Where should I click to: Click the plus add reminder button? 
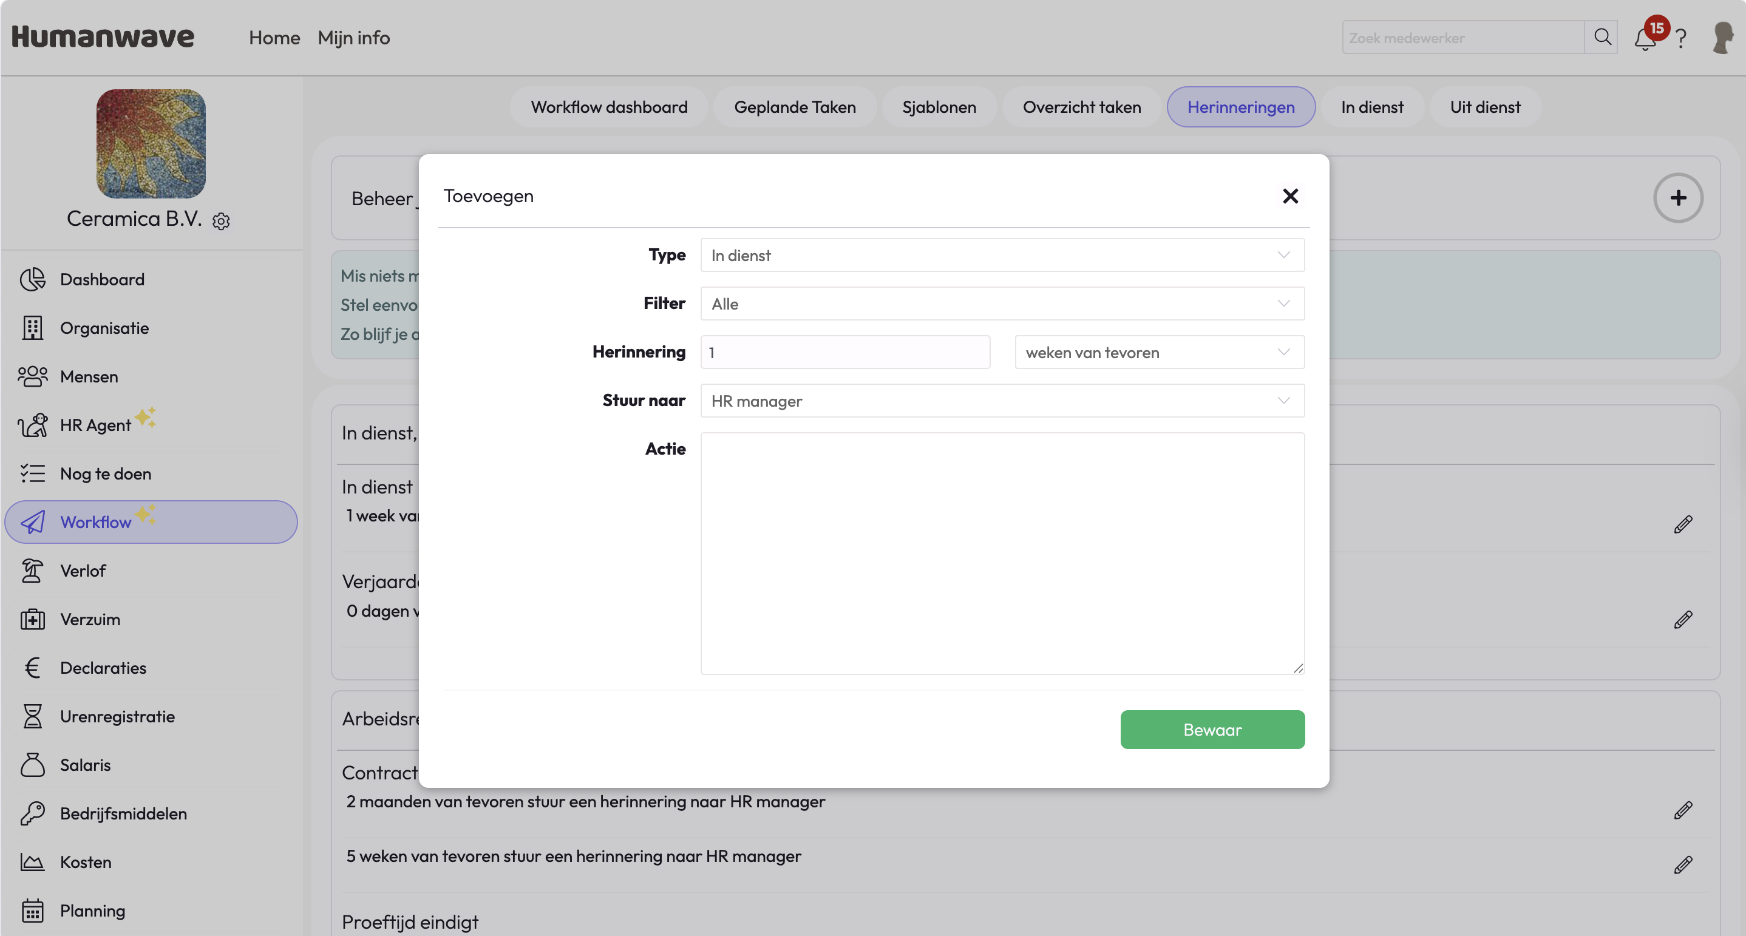click(1677, 198)
